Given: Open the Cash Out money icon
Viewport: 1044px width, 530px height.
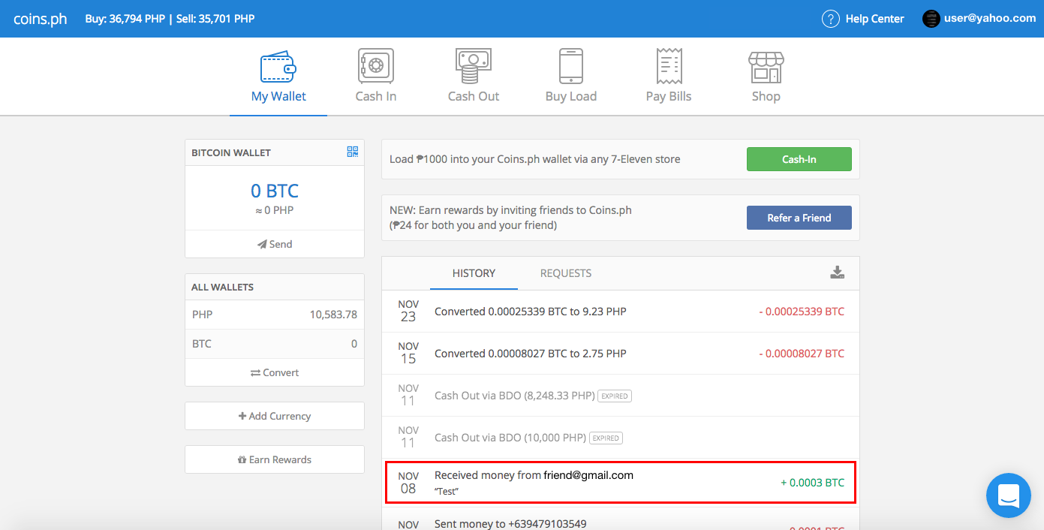Looking at the screenshot, I should click(x=474, y=67).
